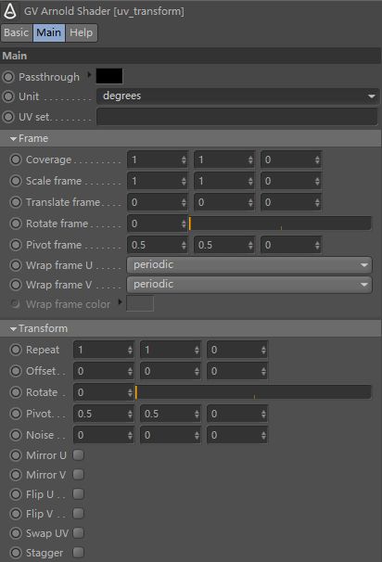Click the Arnold logo icon in header
Image resolution: width=382 pixels, height=562 pixels.
tap(10, 11)
